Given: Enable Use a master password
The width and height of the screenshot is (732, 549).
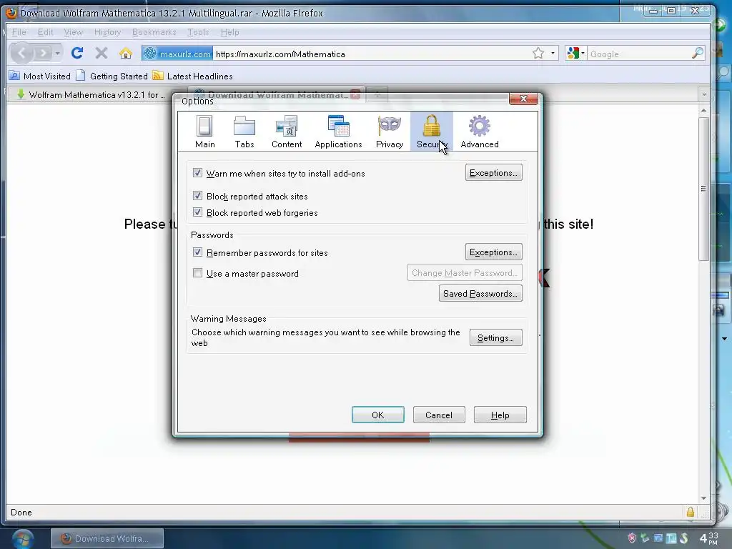Looking at the screenshot, I should (x=197, y=273).
